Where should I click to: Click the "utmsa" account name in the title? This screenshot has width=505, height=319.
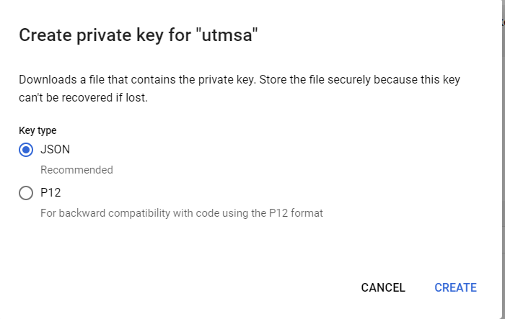(227, 35)
